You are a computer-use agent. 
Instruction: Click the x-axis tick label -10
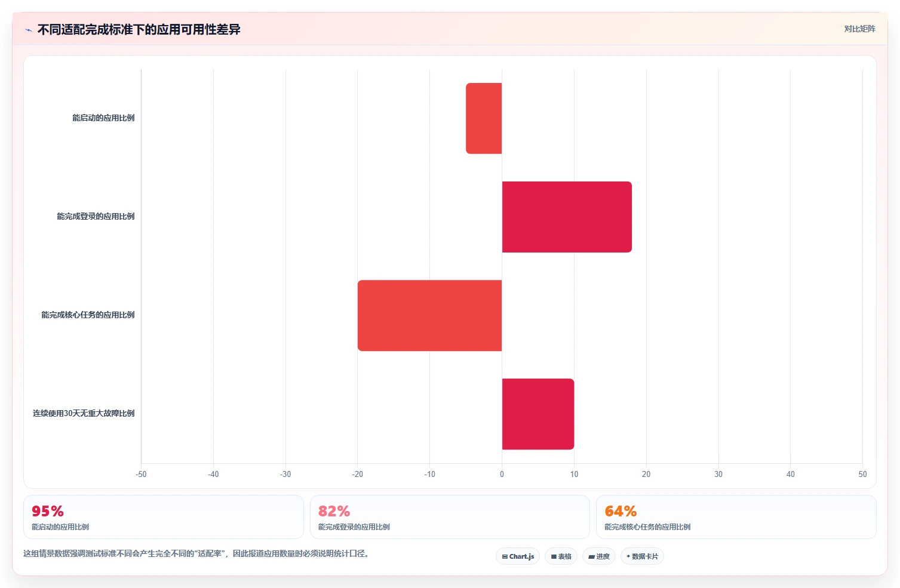click(429, 475)
